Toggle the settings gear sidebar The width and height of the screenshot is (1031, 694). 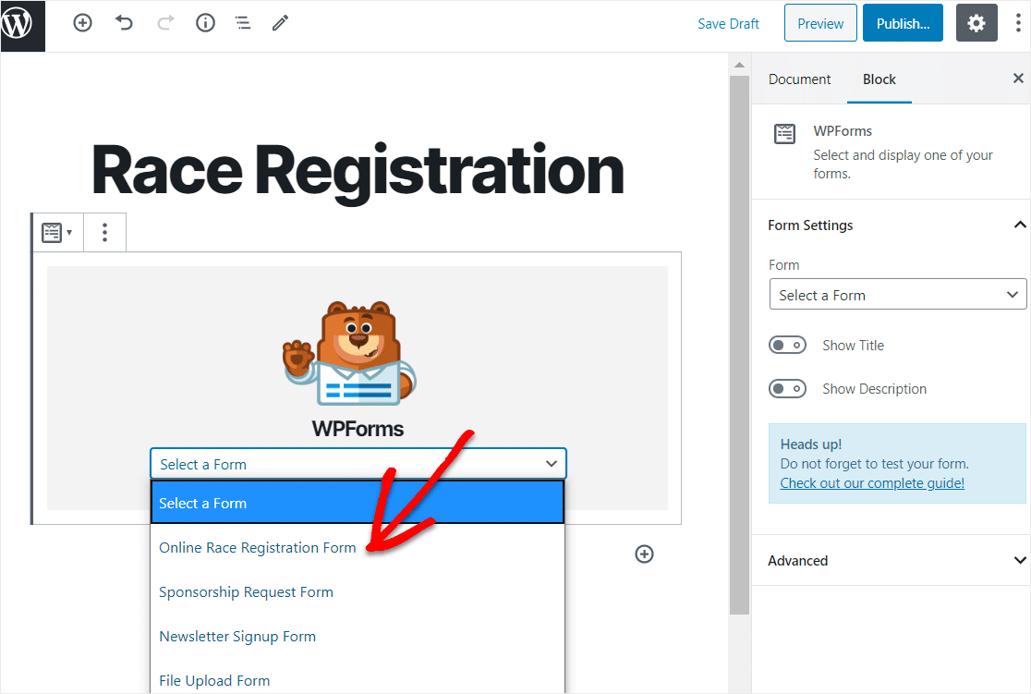point(976,23)
